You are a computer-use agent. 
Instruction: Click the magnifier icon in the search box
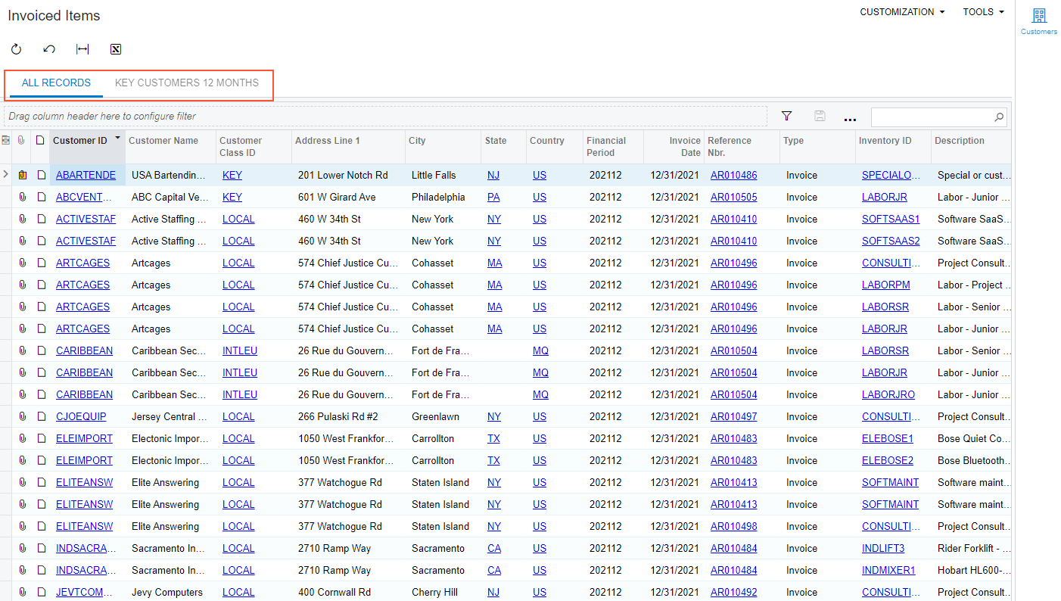(999, 117)
